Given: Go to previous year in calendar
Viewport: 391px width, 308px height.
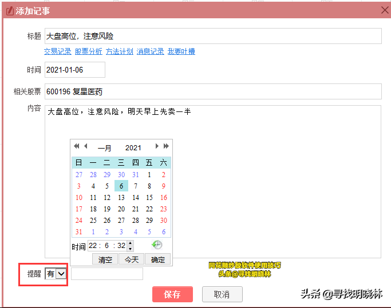Looking at the screenshot, I should coord(77,146).
